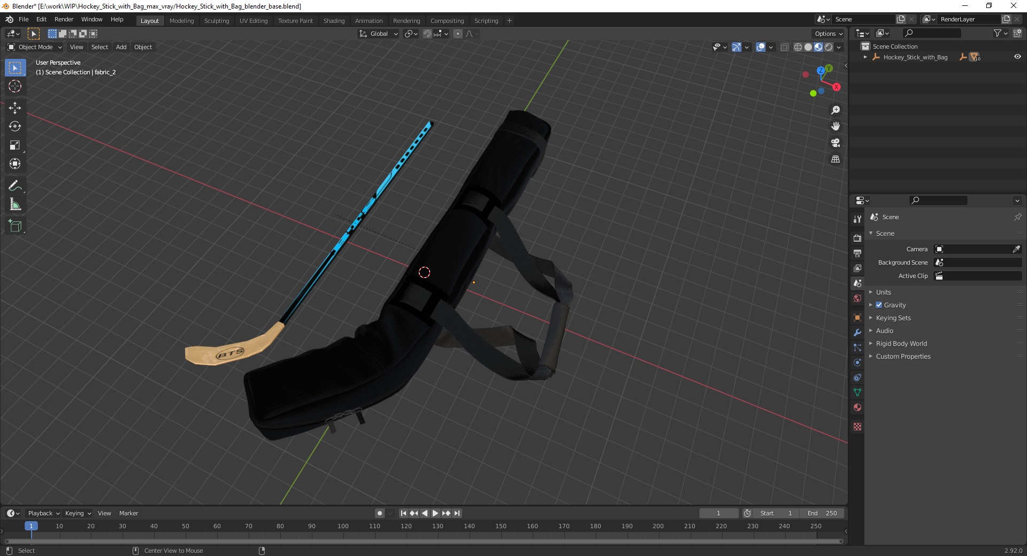Open the Texture properties checker tab
The width and height of the screenshot is (1027, 556).
coord(857,427)
